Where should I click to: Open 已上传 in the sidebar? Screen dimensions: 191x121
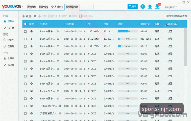coord(9,65)
